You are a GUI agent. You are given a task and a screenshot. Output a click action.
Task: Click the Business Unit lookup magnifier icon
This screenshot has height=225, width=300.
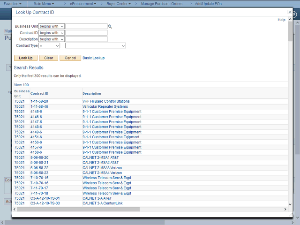click(x=110, y=27)
